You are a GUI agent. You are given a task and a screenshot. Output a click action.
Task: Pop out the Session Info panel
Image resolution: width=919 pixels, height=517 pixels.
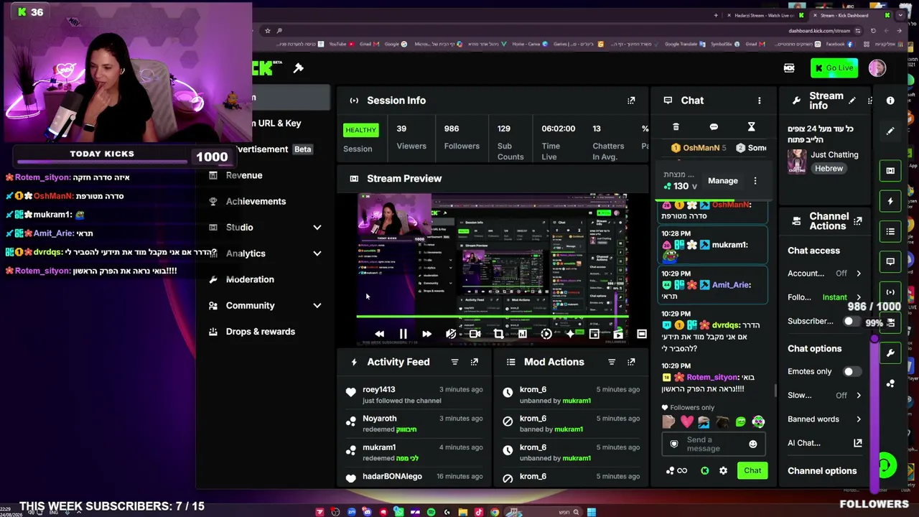coord(631,101)
